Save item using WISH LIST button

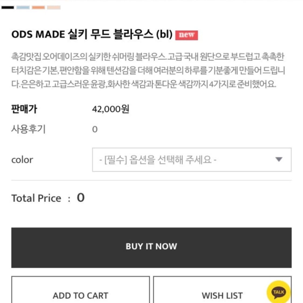[222, 290]
